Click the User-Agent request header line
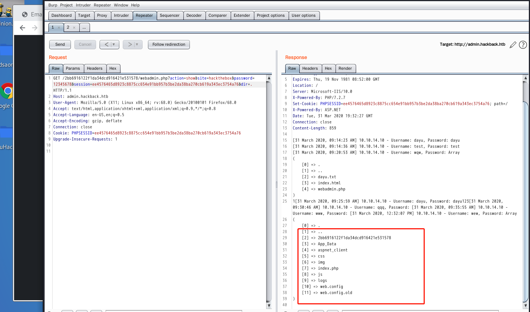This screenshot has height=312, width=530. 145,102
